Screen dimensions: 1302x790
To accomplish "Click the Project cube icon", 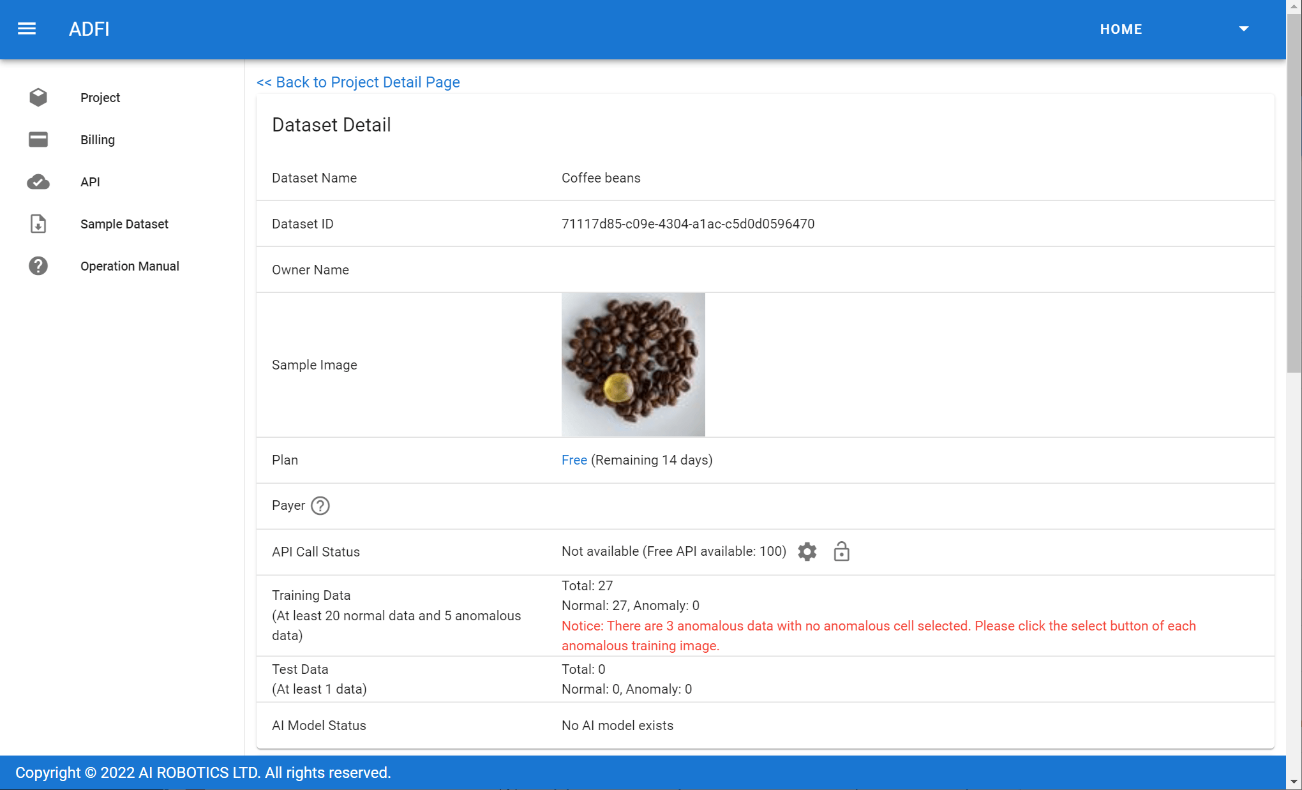I will click(x=38, y=97).
